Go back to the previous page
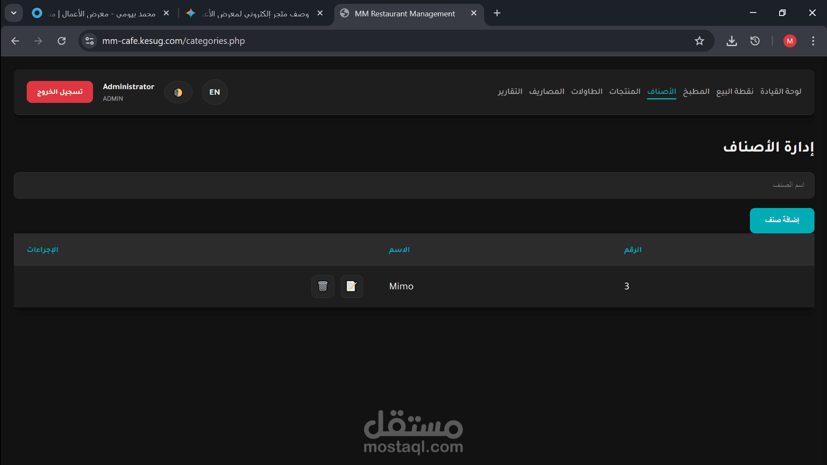 (16, 41)
